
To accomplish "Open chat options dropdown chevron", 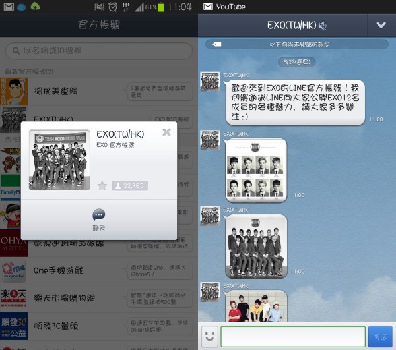I will coord(381,25).
